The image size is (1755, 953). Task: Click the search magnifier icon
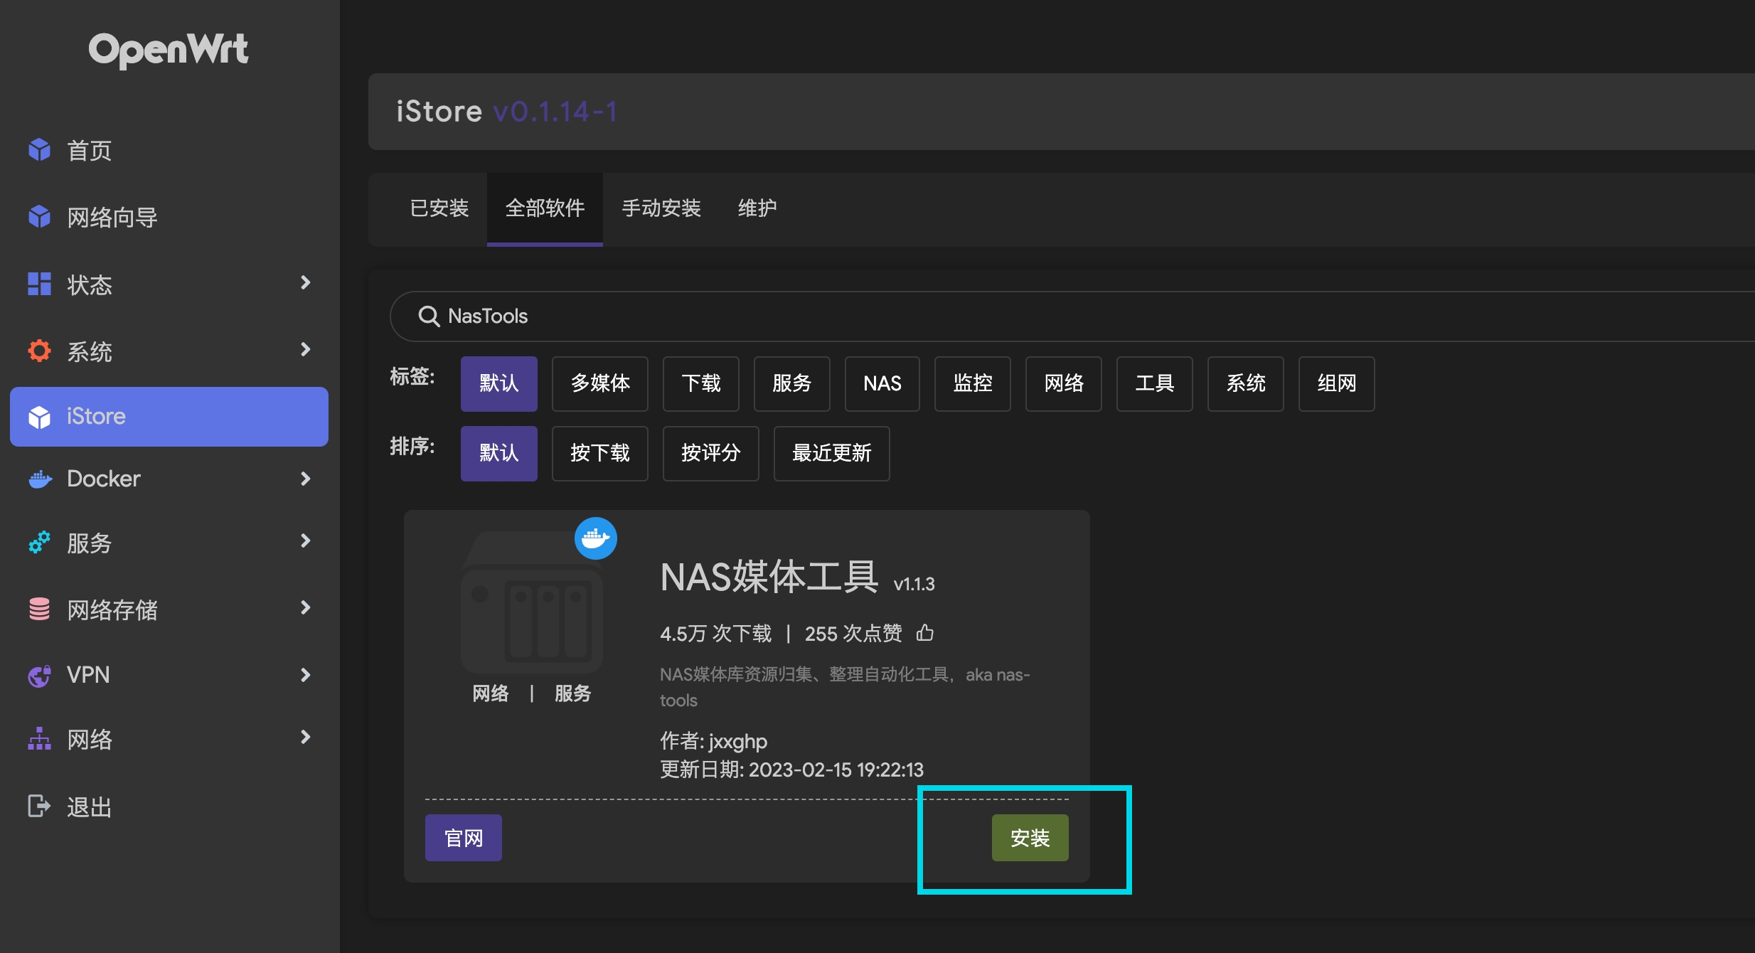tap(429, 316)
